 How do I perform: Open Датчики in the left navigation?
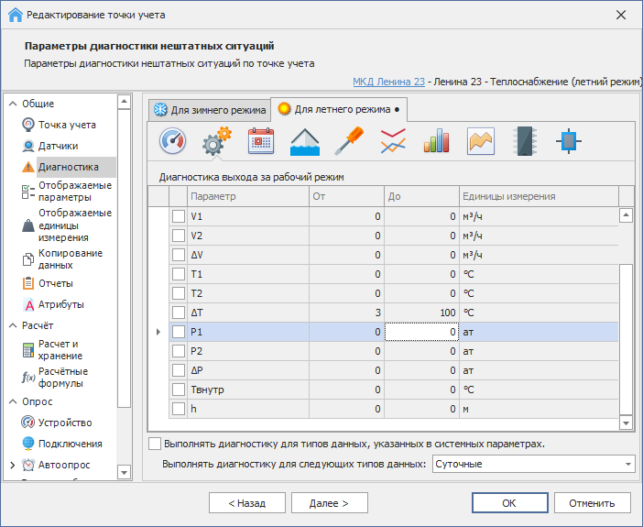58,146
